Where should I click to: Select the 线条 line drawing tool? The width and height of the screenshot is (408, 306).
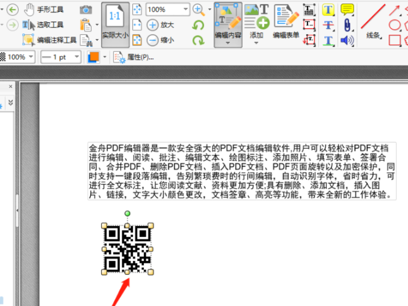tap(373, 21)
